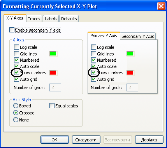Uncheck X-Axis Show markers

click(x=16, y=73)
